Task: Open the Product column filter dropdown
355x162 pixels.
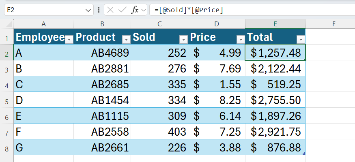Action: pyautogui.click(x=126, y=40)
